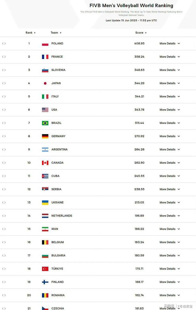
Task: Click the trend arrows icon beside France
Action: 4,57
